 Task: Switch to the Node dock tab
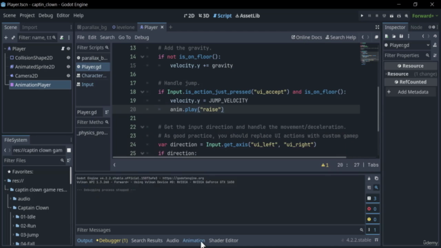coord(416,28)
